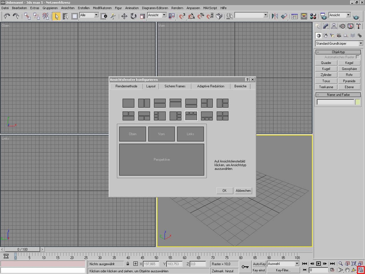Create a Teekanne primitive button
The height and width of the screenshot is (274, 365).
[326, 87]
